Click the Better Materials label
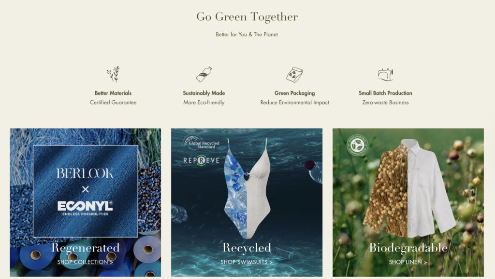The width and height of the screenshot is (495, 279). coord(113,93)
